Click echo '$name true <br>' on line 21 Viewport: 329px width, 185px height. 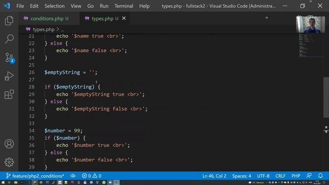[x=90, y=36]
